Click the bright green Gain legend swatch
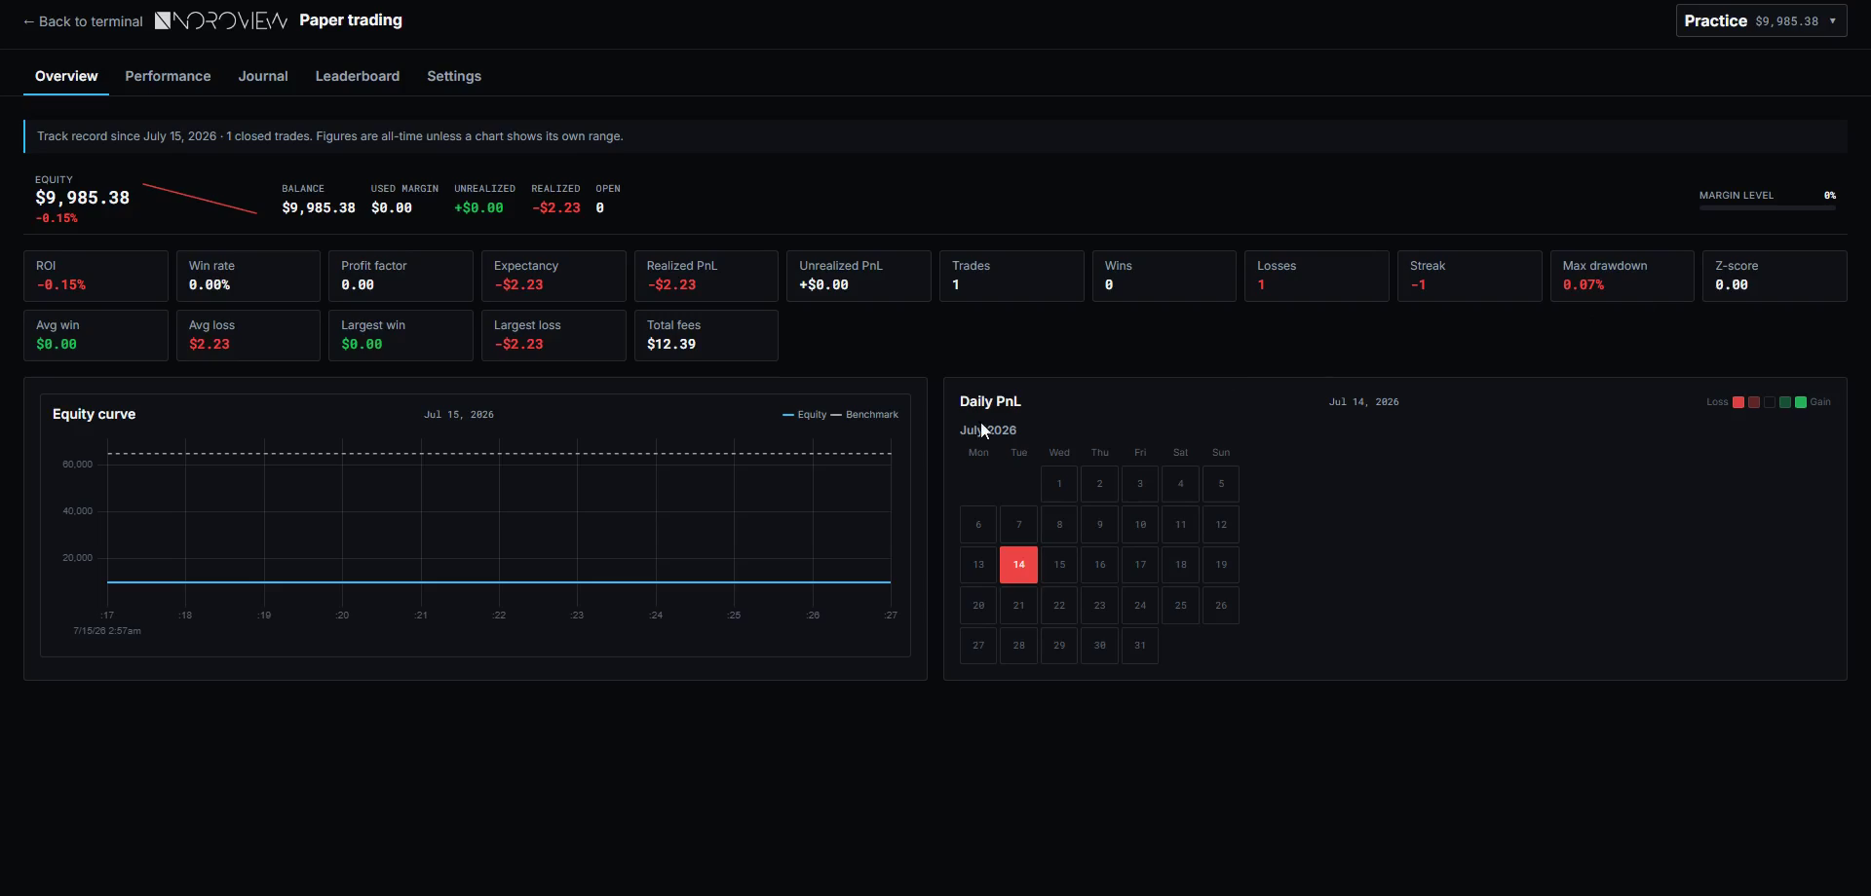 (1801, 402)
